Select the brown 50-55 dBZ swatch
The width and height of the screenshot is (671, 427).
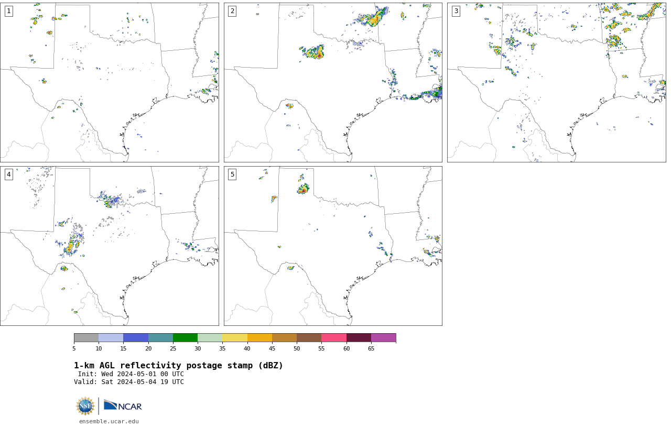(x=309, y=337)
